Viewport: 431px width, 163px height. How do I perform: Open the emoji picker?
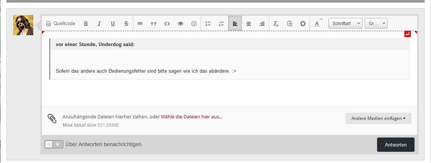pos(194,24)
